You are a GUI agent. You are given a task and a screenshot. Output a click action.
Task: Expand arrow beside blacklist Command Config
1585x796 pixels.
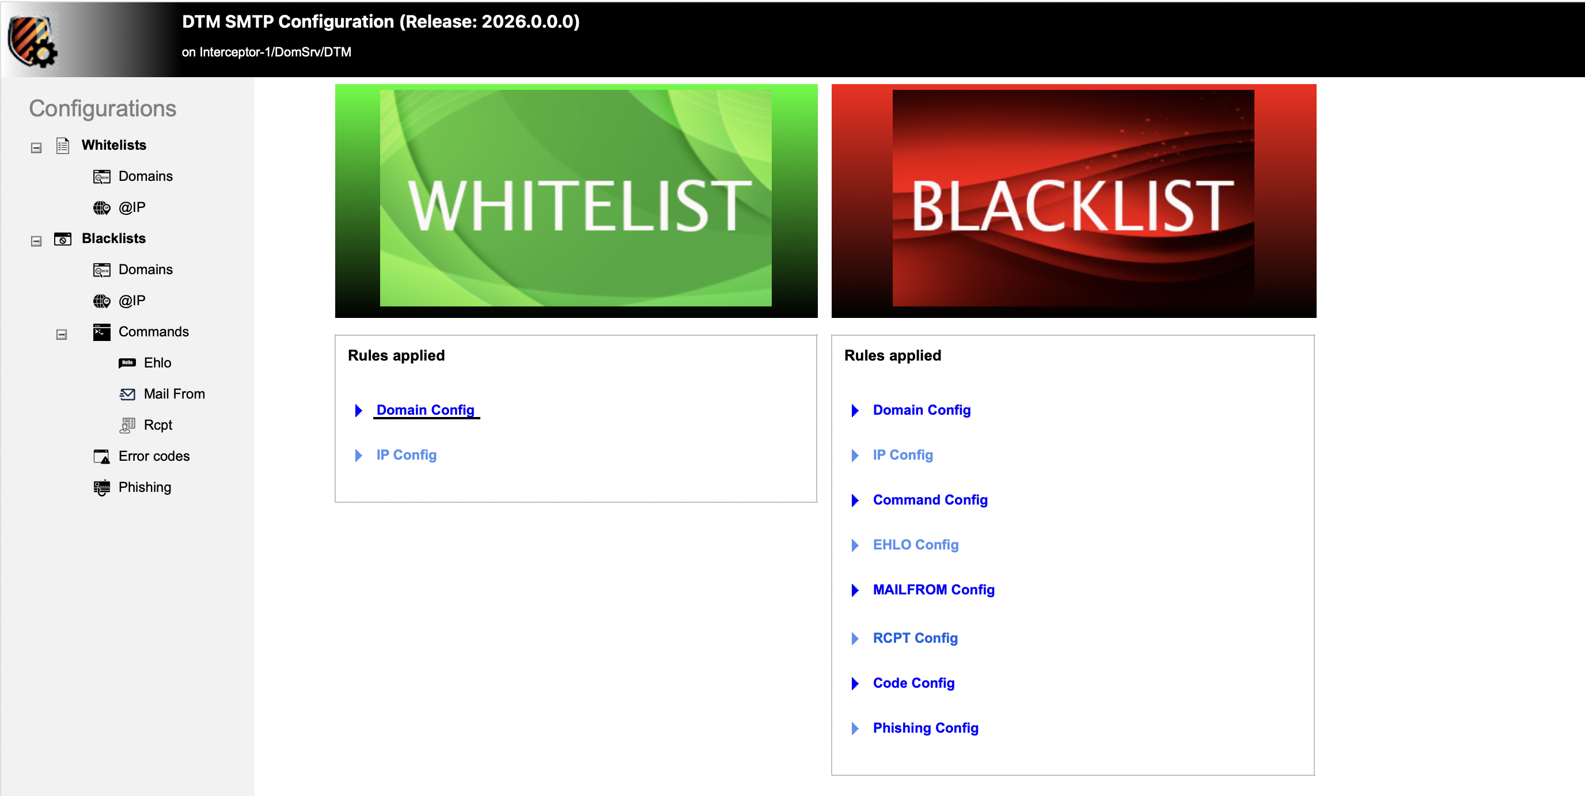tap(855, 500)
